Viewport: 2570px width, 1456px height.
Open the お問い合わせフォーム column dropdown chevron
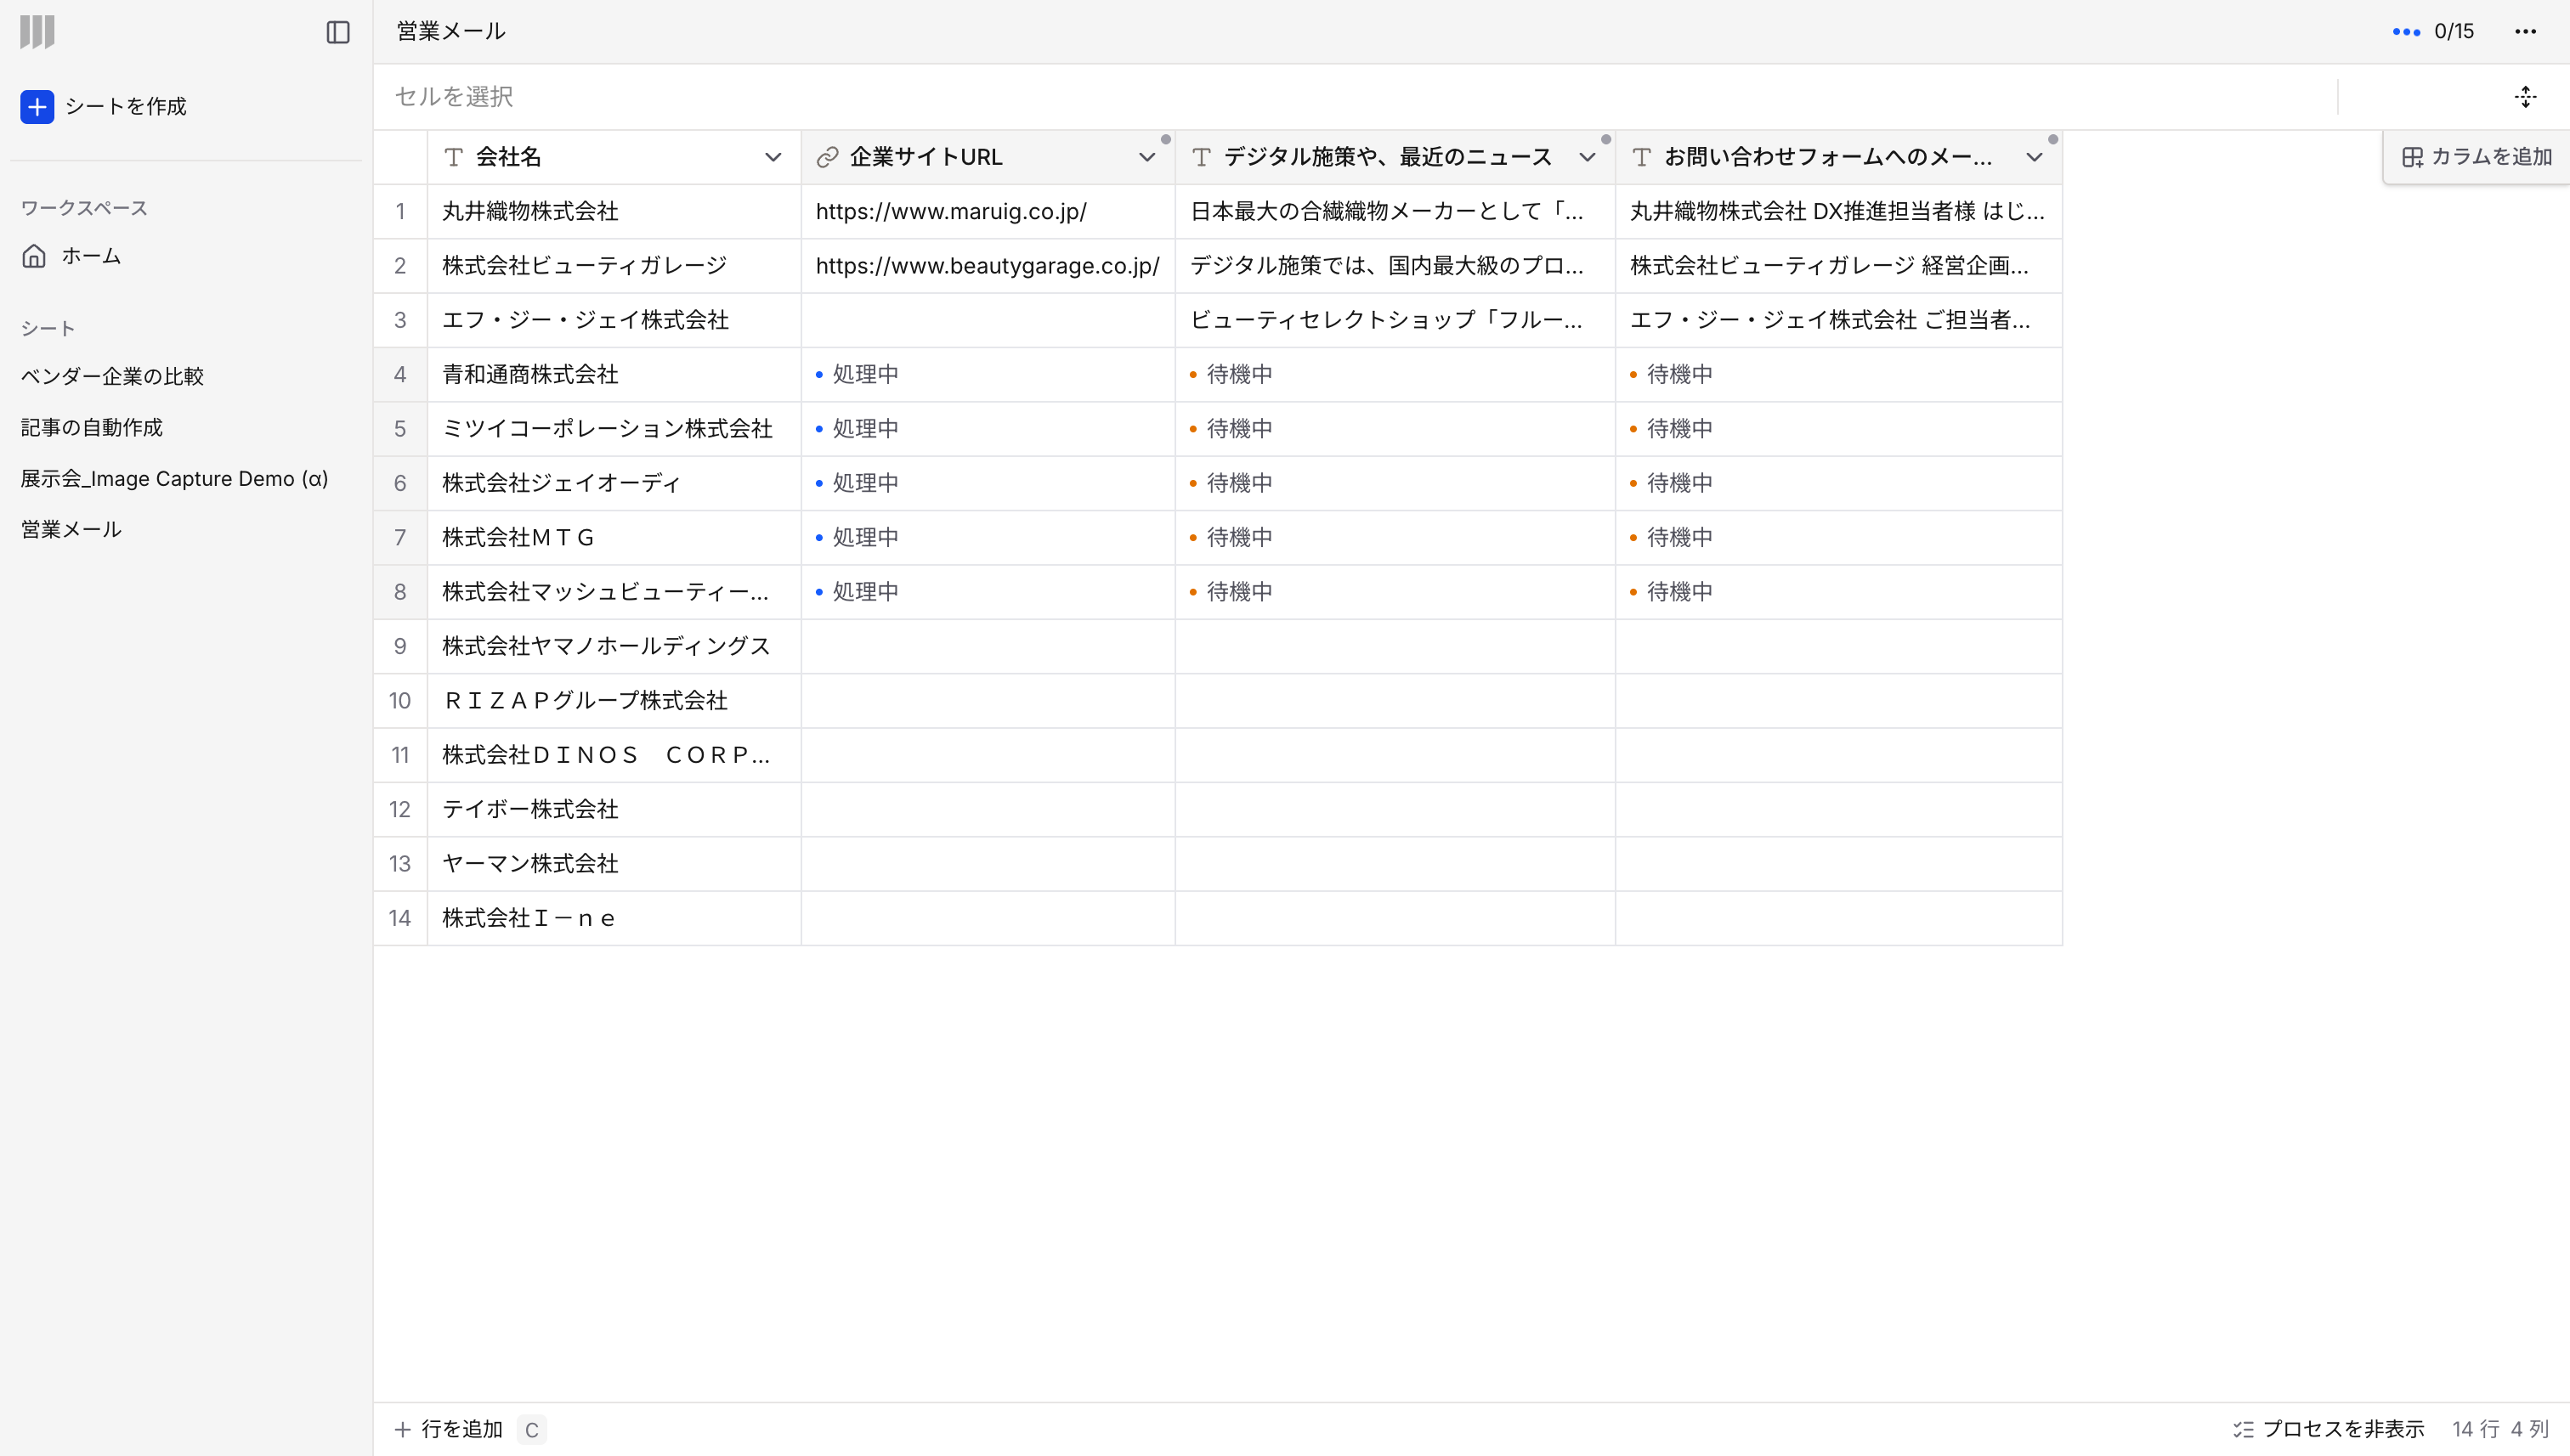pyautogui.click(x=2034, y=157)
